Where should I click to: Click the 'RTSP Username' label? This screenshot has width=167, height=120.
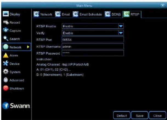tap(49, 47)
